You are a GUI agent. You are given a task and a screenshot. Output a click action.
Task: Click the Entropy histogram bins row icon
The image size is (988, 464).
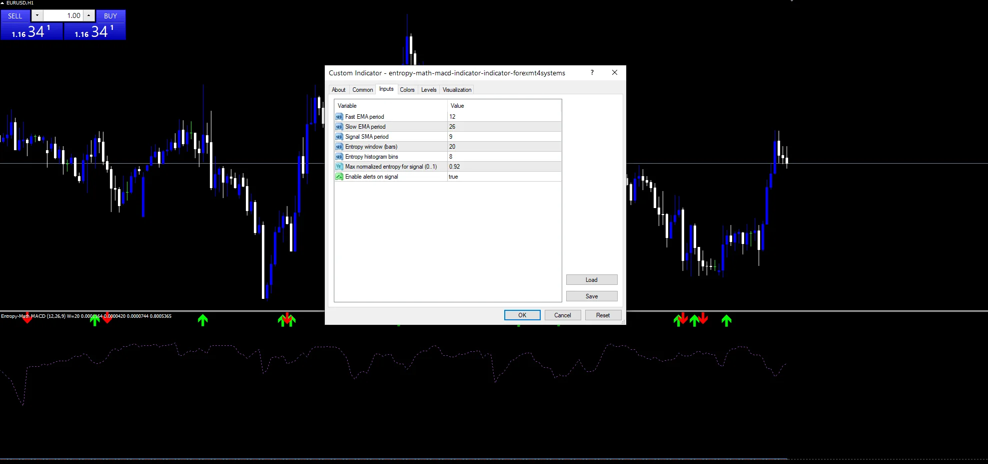[339, 157]
